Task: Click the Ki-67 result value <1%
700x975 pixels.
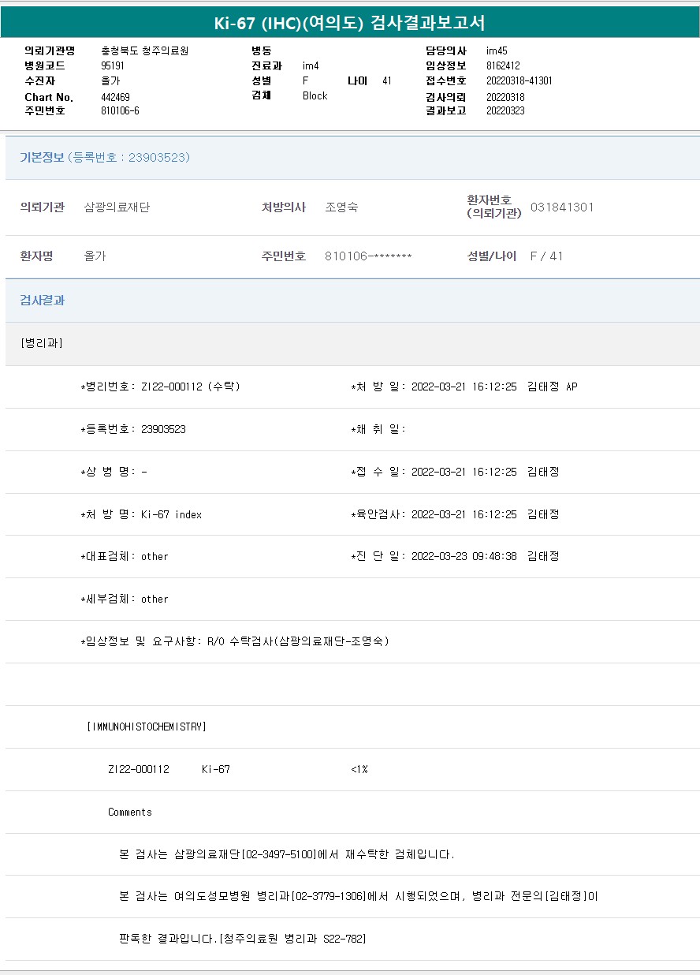Action: [359, 769]
